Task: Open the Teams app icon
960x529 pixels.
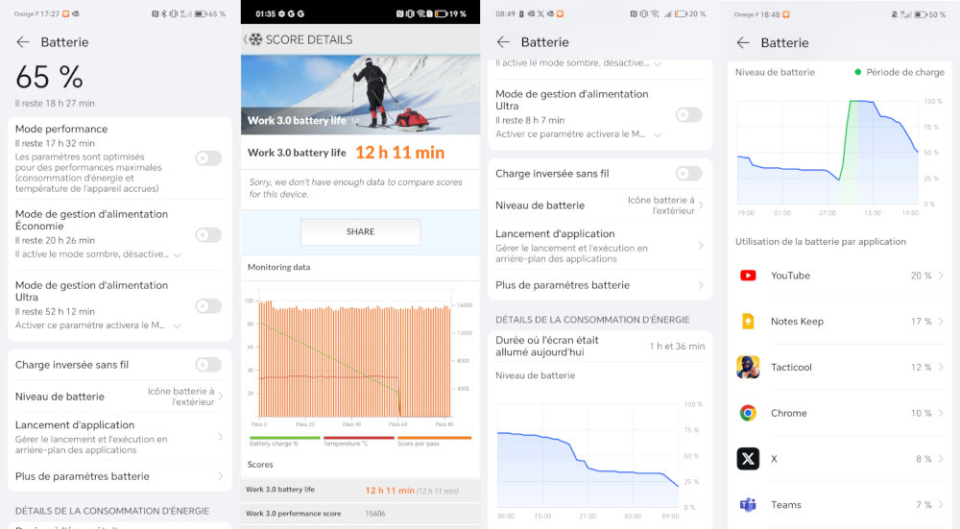Action: [x=748, y=504]
